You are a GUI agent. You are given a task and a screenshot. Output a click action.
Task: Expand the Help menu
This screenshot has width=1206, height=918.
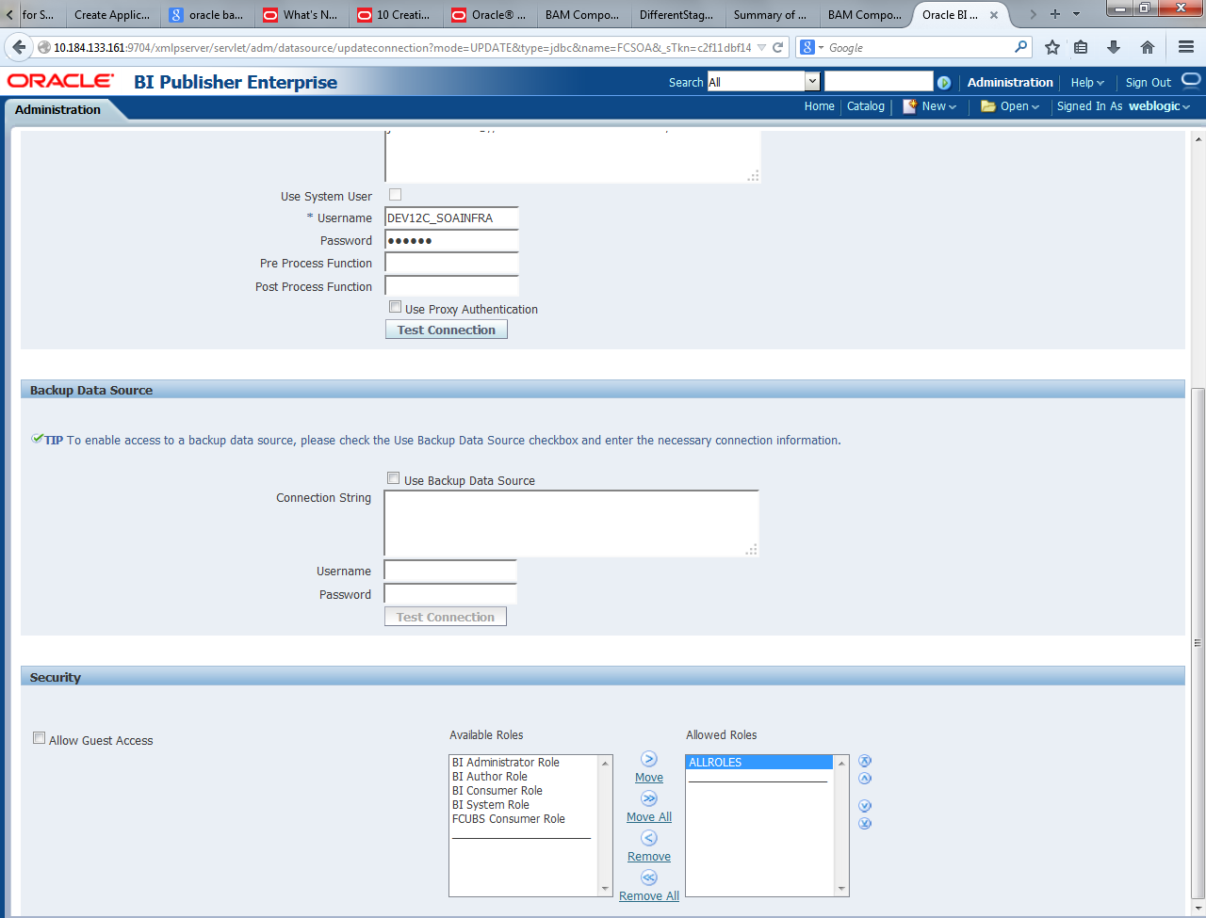(1087, 83)
